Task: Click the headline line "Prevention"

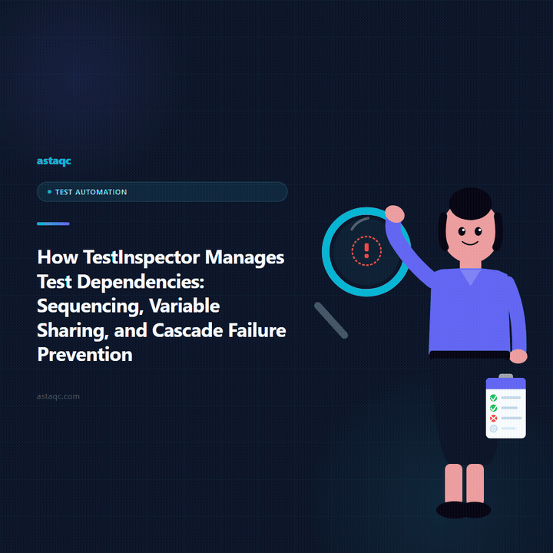Action: point(84,354)
